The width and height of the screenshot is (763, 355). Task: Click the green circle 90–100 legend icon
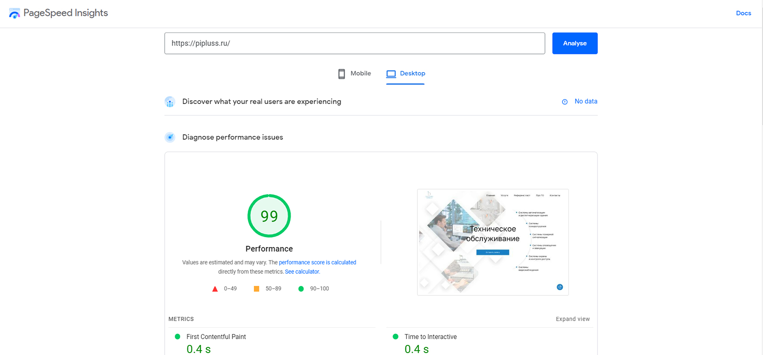[x=301, y=289]
